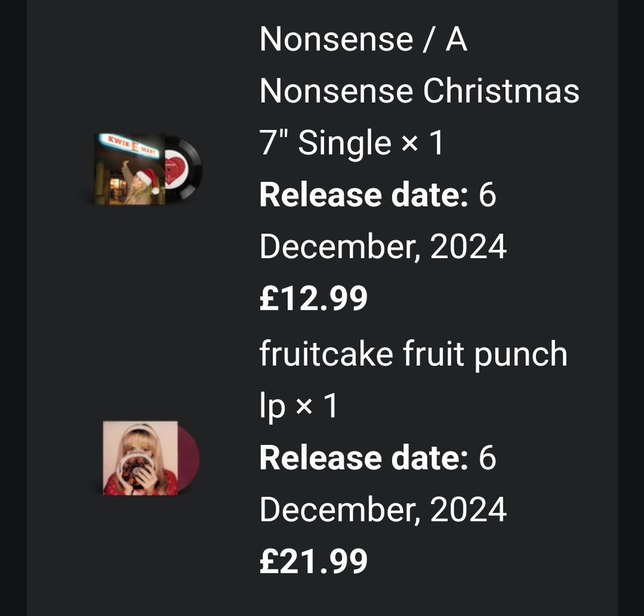Click the 'Release date:' label for fruitcake LP
Image resolution: width=644 pixels, height=616 pixels.
coord(364,458)
